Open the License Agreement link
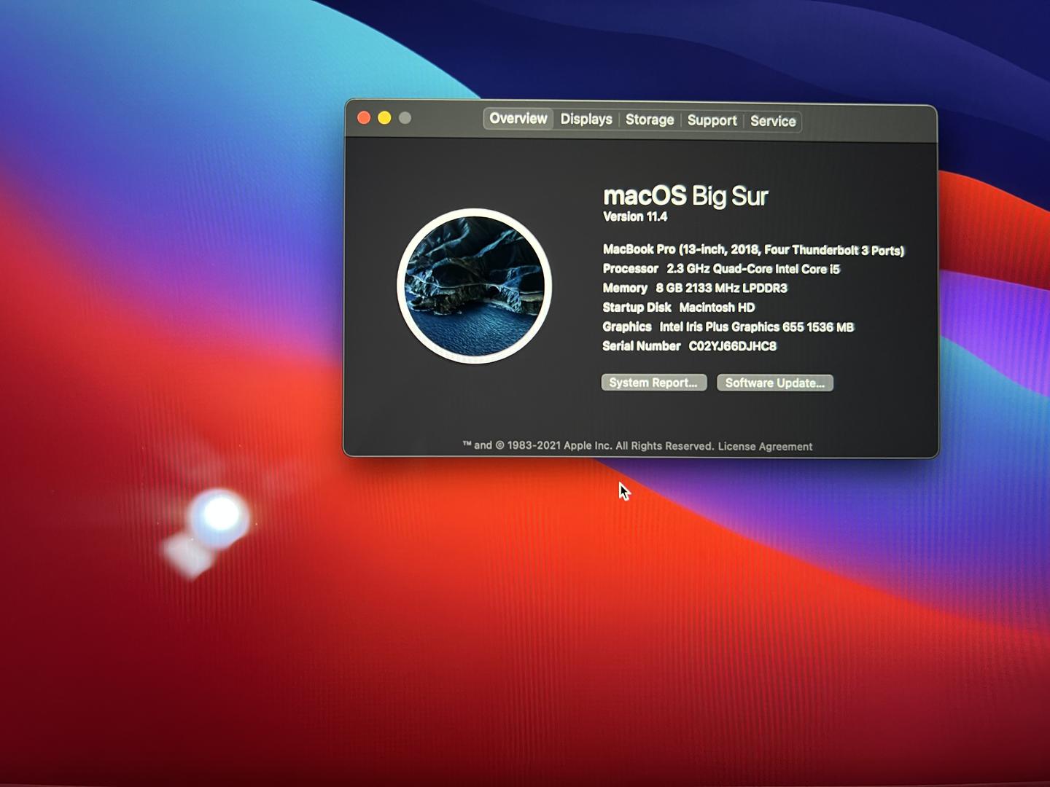1050x787 pixels. (765, 447)
